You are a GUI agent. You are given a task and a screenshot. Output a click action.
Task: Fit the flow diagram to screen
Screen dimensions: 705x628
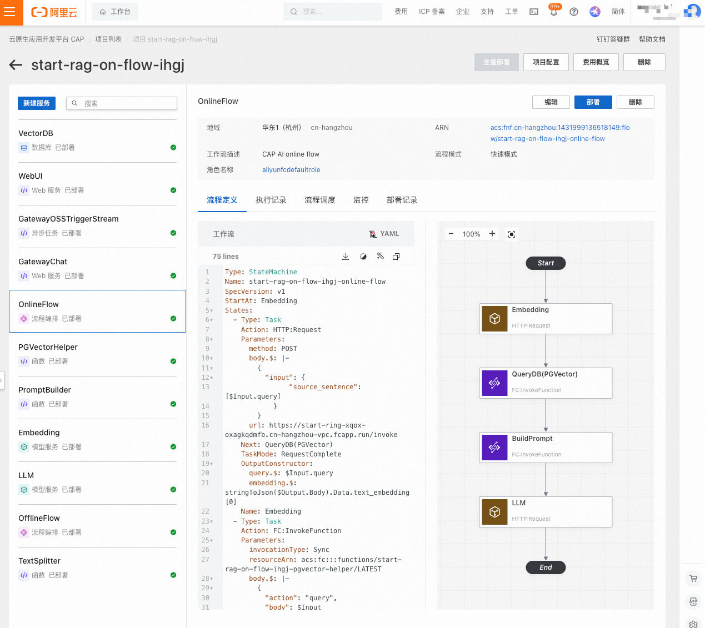512,234
